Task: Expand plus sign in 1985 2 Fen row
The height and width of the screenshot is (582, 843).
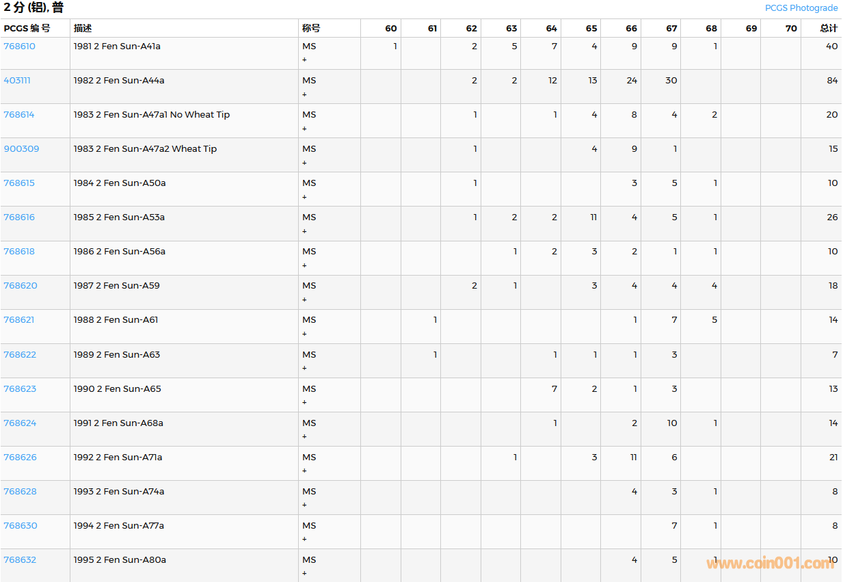Action: [304, 231]
